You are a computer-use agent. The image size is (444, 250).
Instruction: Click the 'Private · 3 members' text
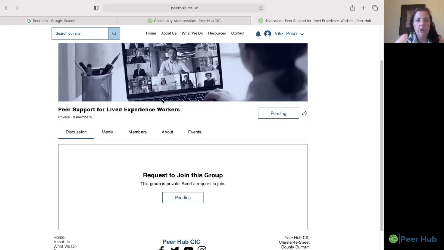pos(75,117)
